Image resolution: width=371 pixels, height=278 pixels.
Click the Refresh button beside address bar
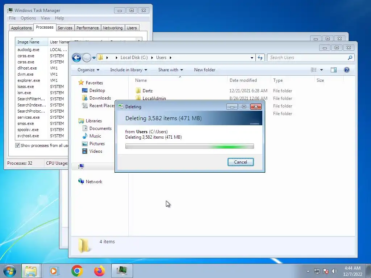click(x=260, y=58)
